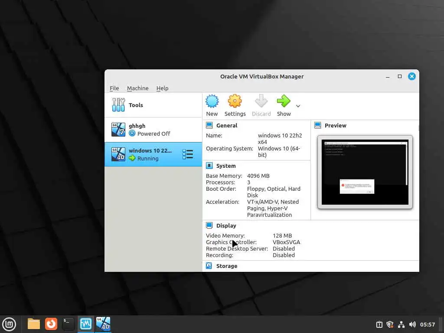The width and height of the screenshot is (444, 333).
Task: Click the Video Memory value 128 MB
Action: 282,235
